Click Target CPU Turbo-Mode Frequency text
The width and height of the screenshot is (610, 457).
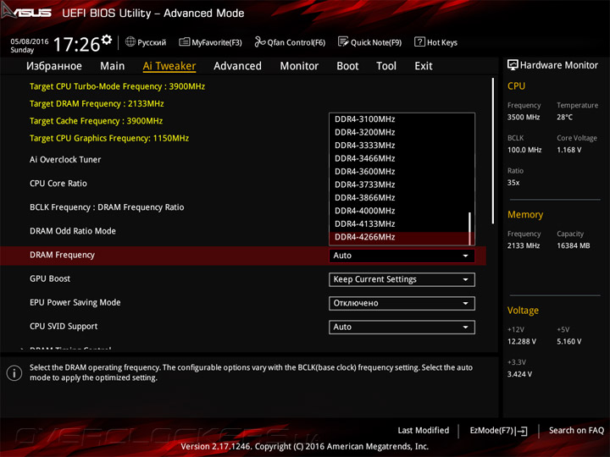click(117, 86)
